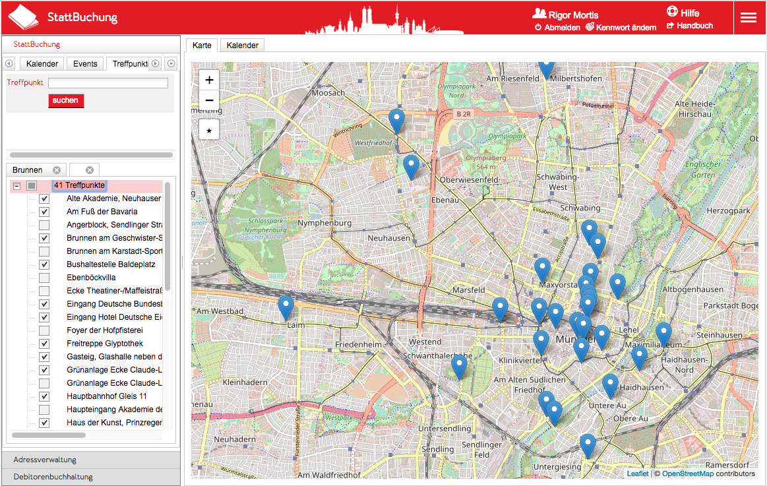Click the Hilfe lifebuoy icon
Image resolution: width=767 pixels, height=486 pixels.
click(672, 13)
